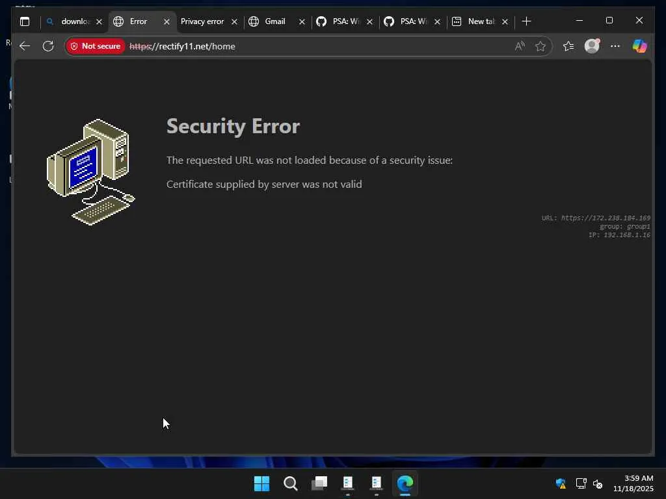The width and height of the screenshot is (666, 499).
Task: Open the muted volume tray icon
Action: click(x=598, y=483)
